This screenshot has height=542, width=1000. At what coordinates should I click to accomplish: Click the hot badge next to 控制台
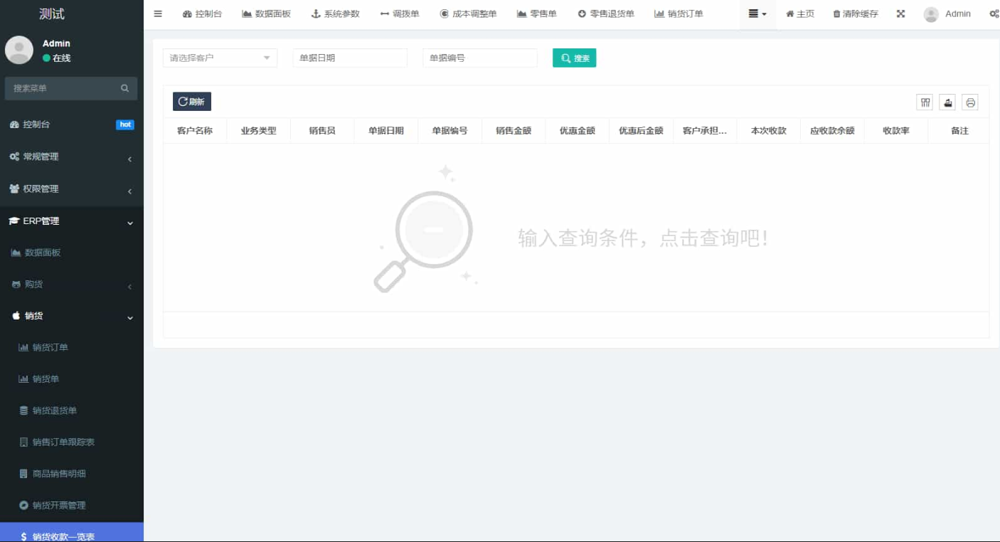click(x=125, y=124)
